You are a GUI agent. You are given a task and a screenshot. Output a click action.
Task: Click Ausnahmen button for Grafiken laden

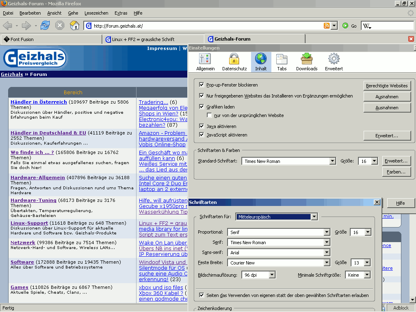pyautogui.click(x=387, y=107)
